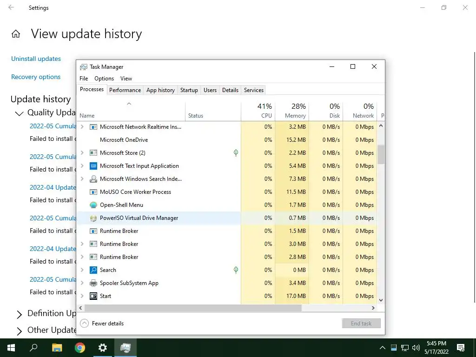Viewport: 476px width, 357px height.
Task: Switch to the Services tab
Action: 254,90
